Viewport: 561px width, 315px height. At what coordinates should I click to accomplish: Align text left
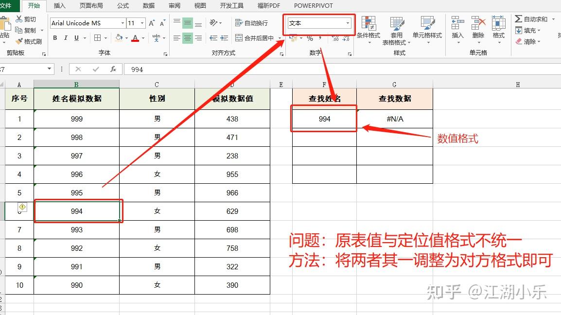[x=177, y=37]
